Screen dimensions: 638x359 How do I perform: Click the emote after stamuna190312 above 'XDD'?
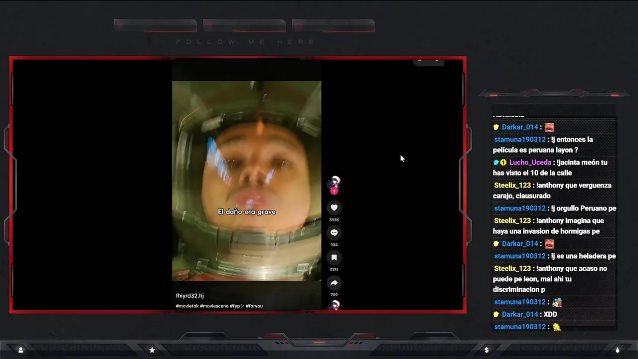(557, 302)
